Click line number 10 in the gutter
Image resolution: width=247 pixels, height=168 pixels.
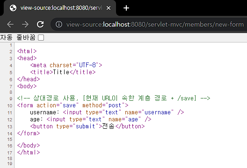[x=10, y=105]
